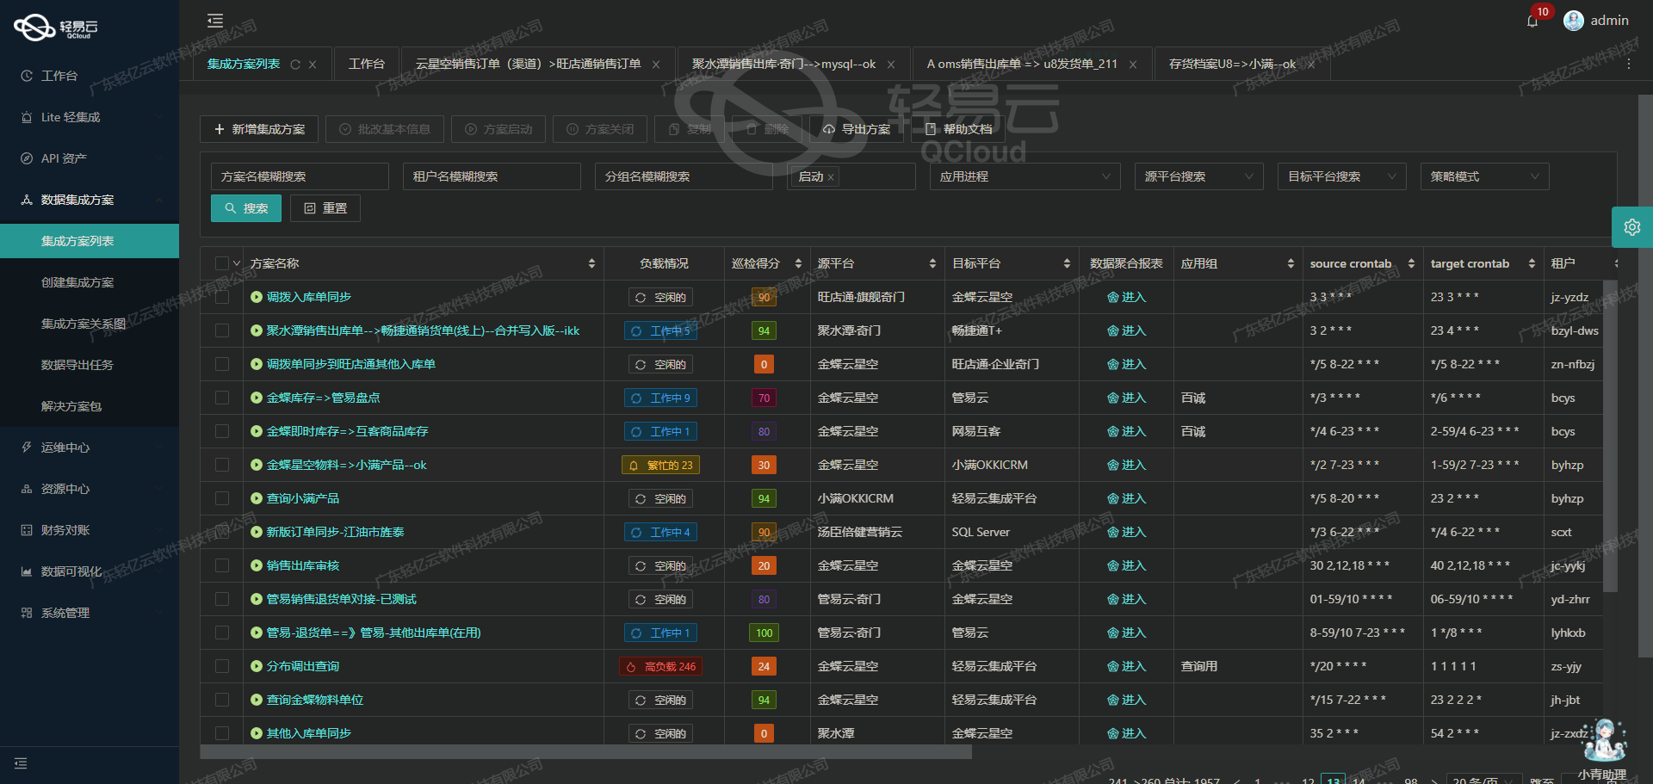Image resolution: width=1653 pixels, height=784 pixels.
Task: Open the 源平台搜索 dropdown
Action: (1198, 176)
